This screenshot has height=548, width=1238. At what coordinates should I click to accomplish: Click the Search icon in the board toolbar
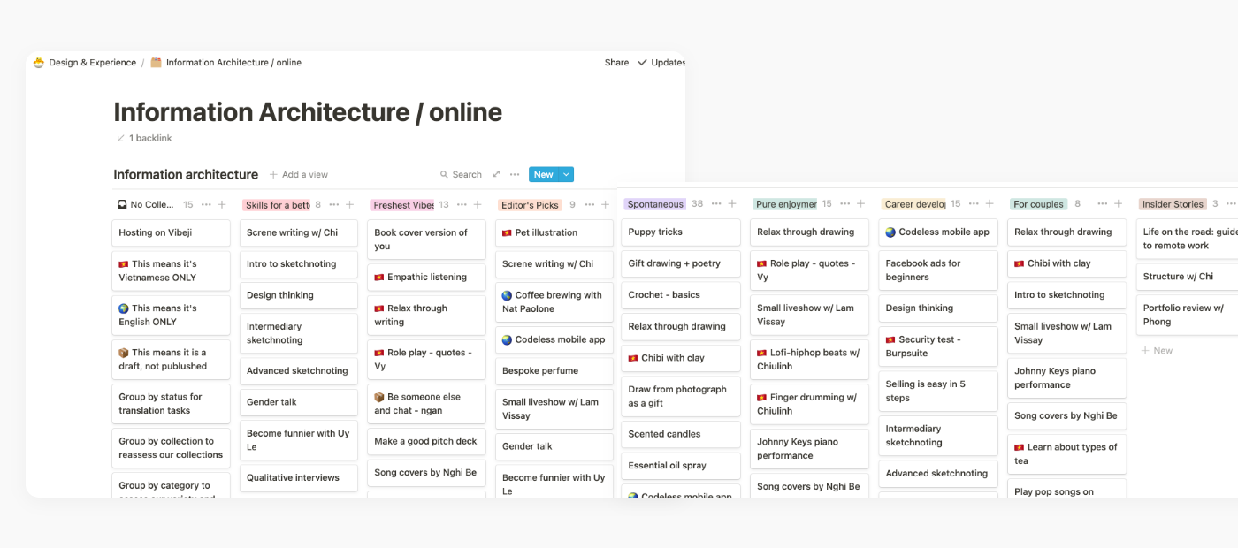pyautogui.click(x=444, y=175)
